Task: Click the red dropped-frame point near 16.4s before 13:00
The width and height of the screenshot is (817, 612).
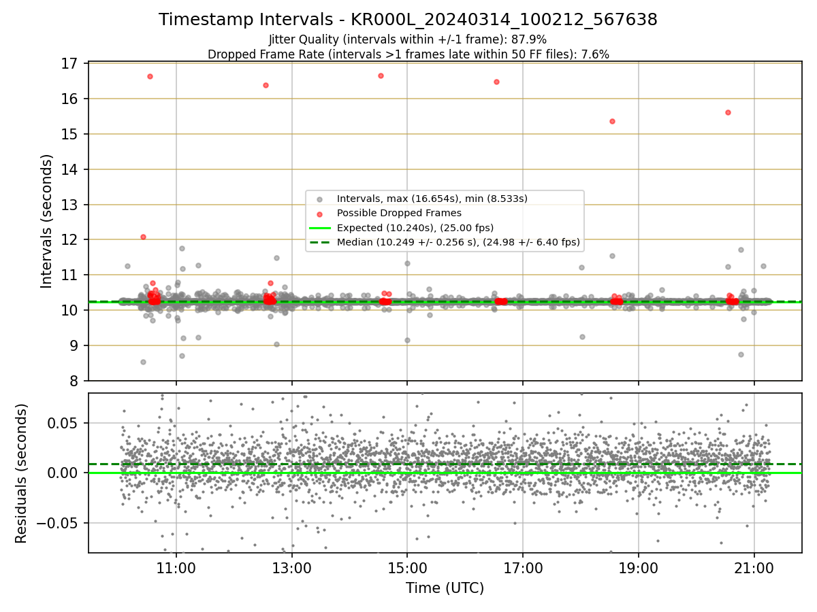Action: (266, 85)
